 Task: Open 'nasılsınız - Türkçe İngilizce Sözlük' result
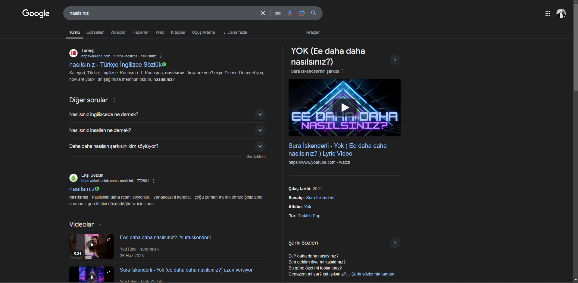pos(115,65)
